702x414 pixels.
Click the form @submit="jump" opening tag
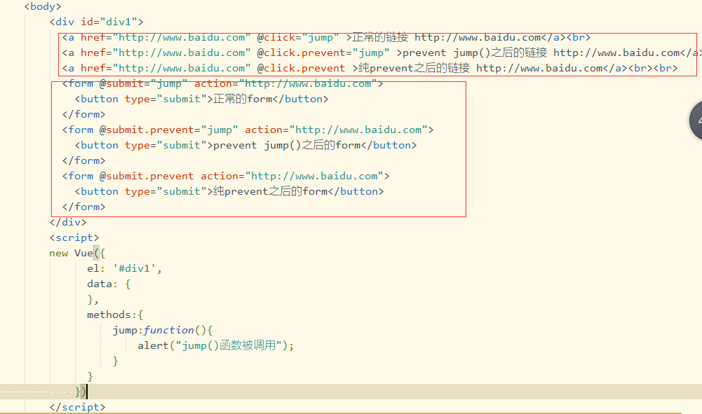pyautogui.click(x=222, y=83)
